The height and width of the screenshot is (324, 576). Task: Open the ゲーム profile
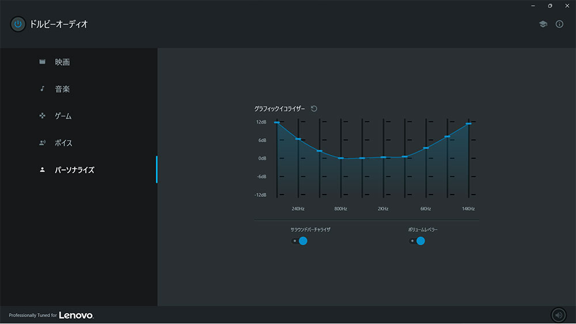[x=63, y=116]
